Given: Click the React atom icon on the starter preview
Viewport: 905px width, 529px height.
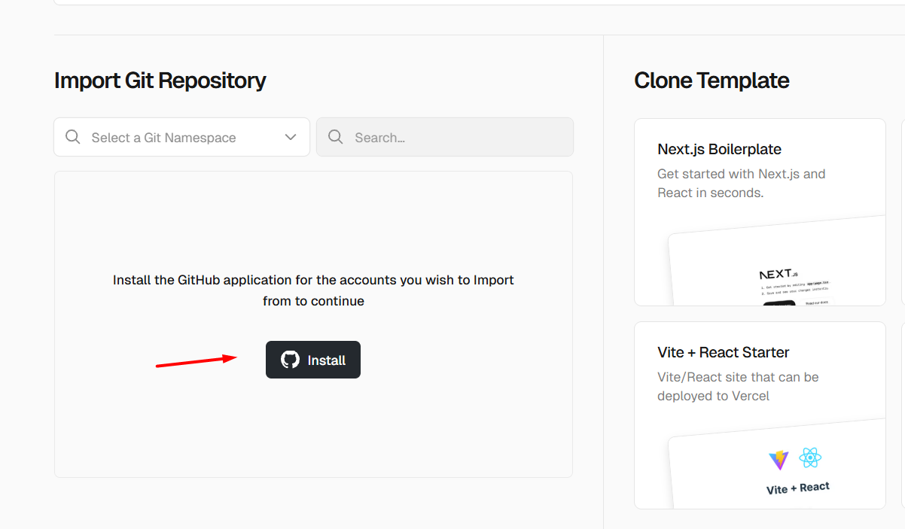Looking at the screenshot, I should 811,457.
